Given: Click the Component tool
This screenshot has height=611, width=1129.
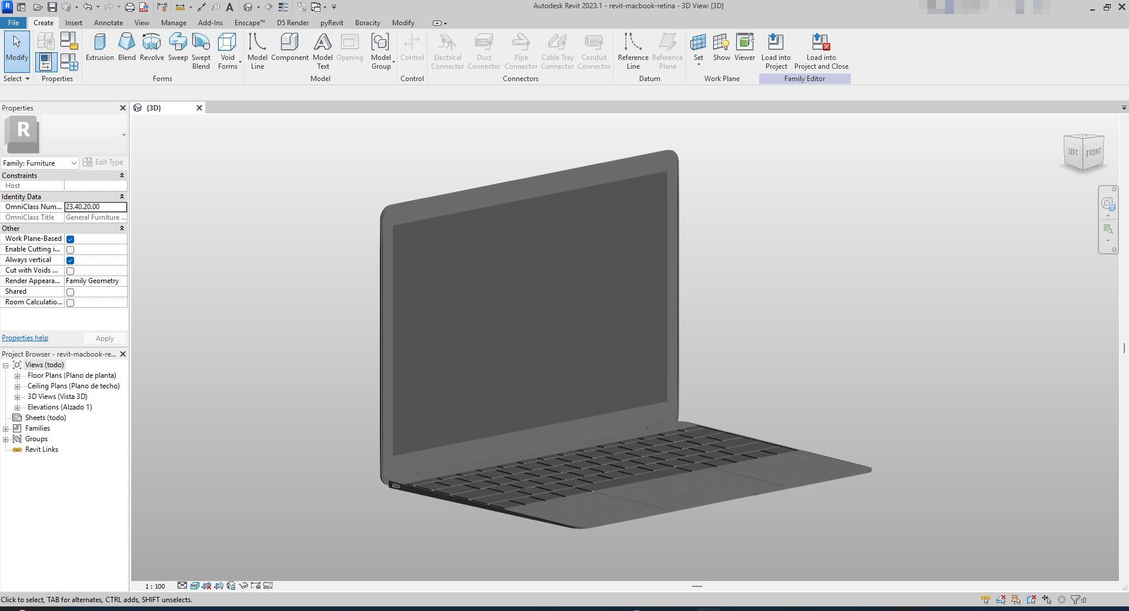Looking at the screenshot, I should tap(290, 47).
